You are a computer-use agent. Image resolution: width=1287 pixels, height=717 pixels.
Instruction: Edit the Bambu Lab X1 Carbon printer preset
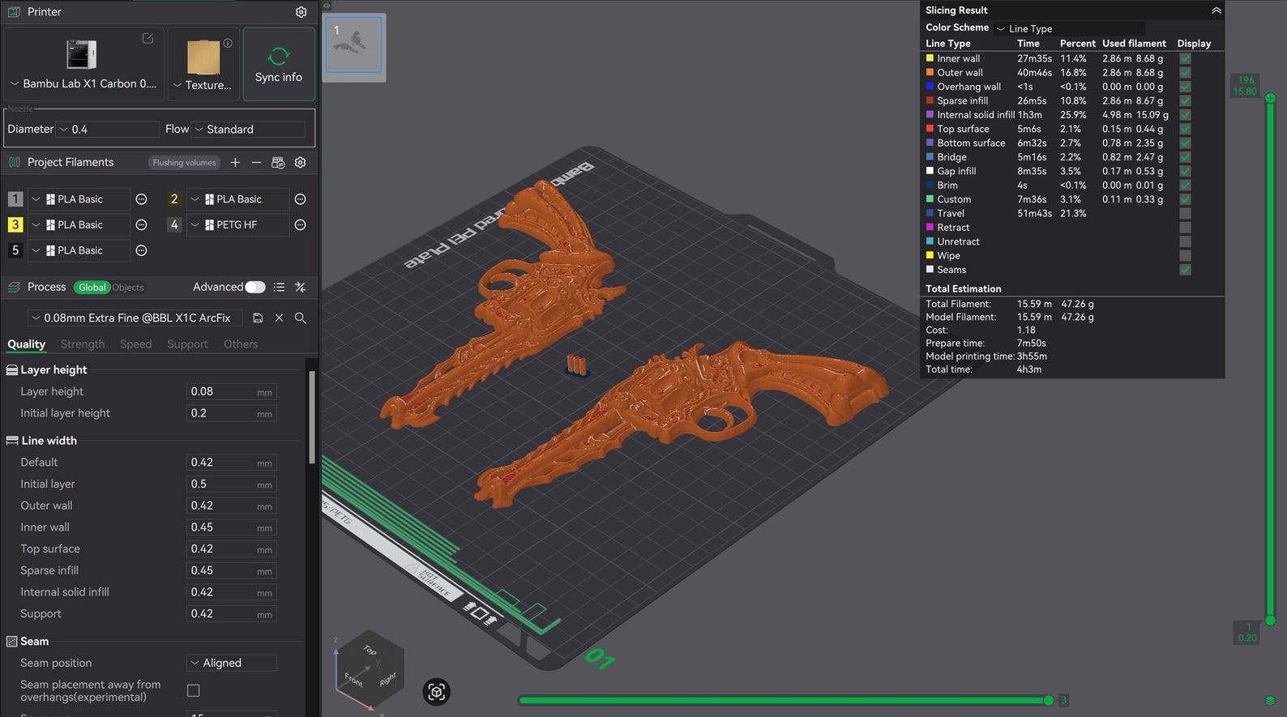tap(148, 39)
